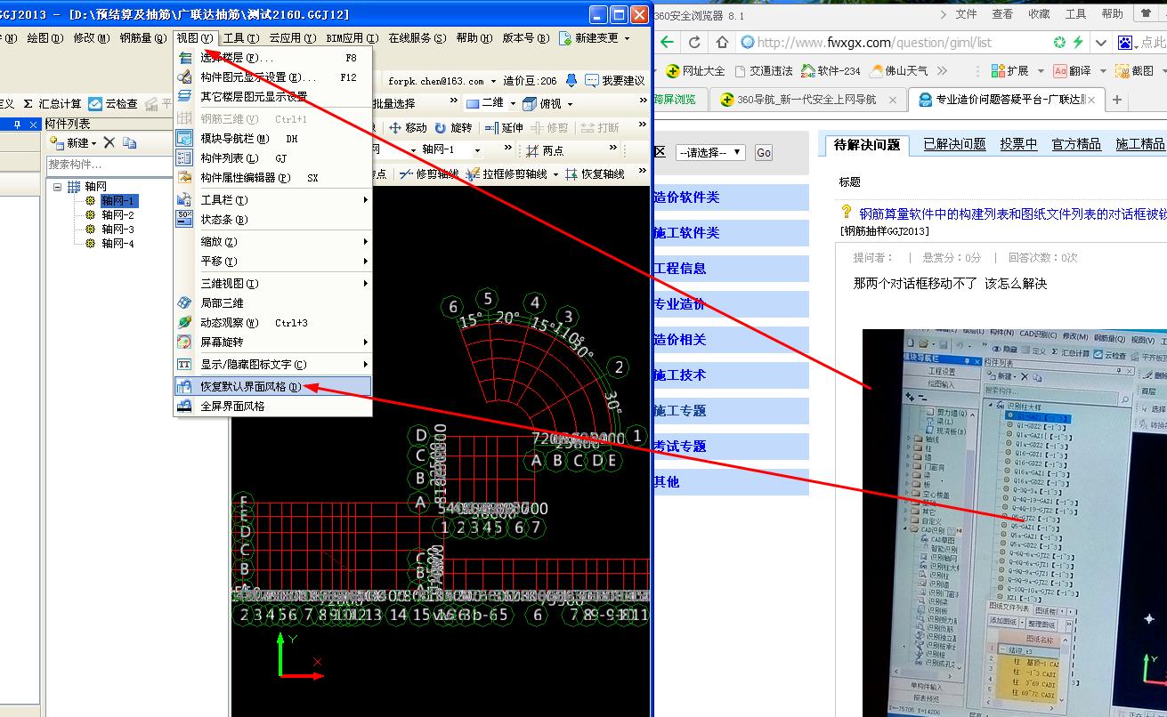Toggle 构件列表 panel in the View menu
This screenshot has height=717, width=1167.
[x=272, y=158]
